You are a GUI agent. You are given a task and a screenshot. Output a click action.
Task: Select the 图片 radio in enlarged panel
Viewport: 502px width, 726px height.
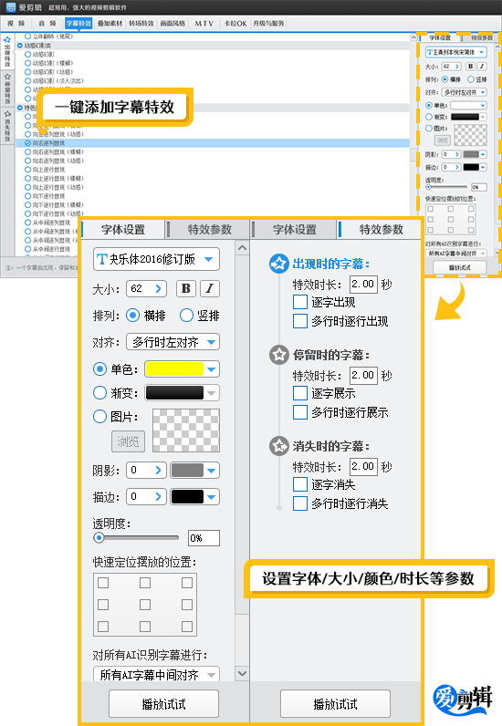pyautogui.click(x=100, y=416)
